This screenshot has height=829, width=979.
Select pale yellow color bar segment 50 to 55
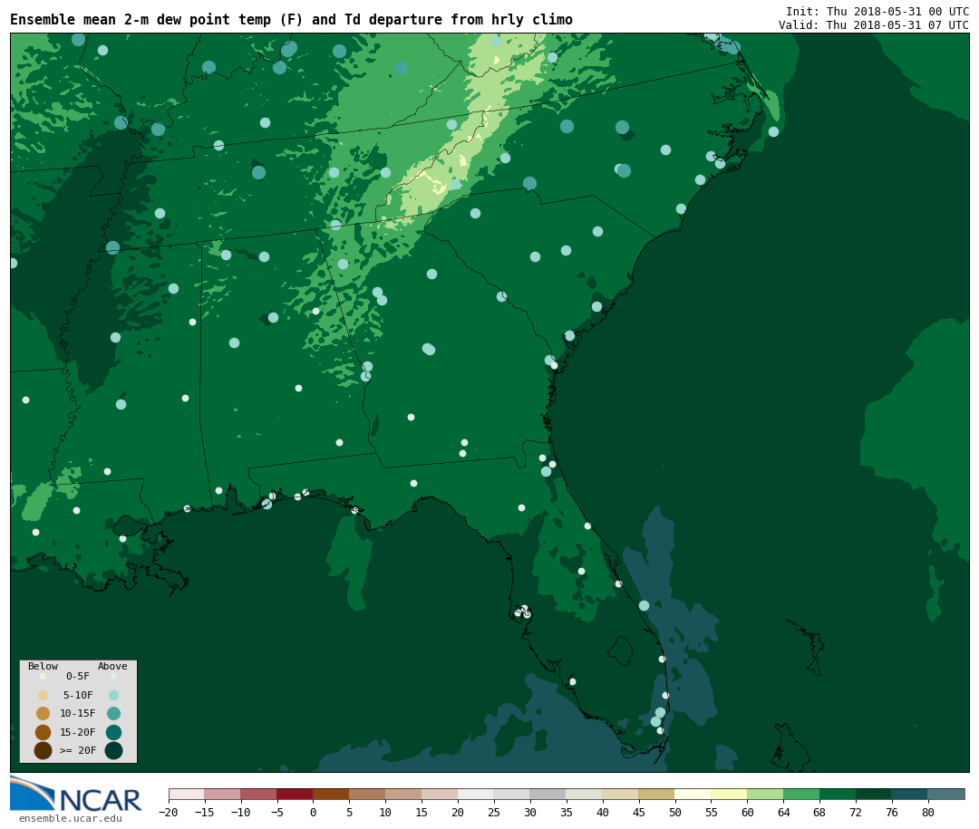point(693,794)
